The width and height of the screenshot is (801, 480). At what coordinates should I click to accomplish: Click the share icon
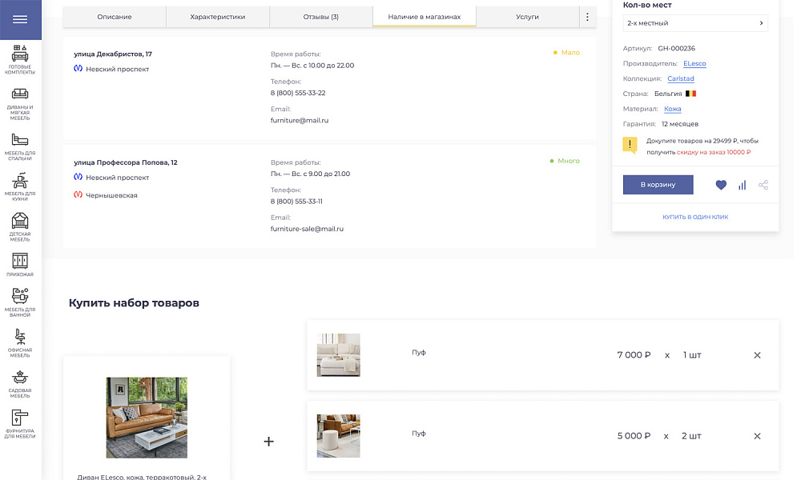tap(763, 185)
